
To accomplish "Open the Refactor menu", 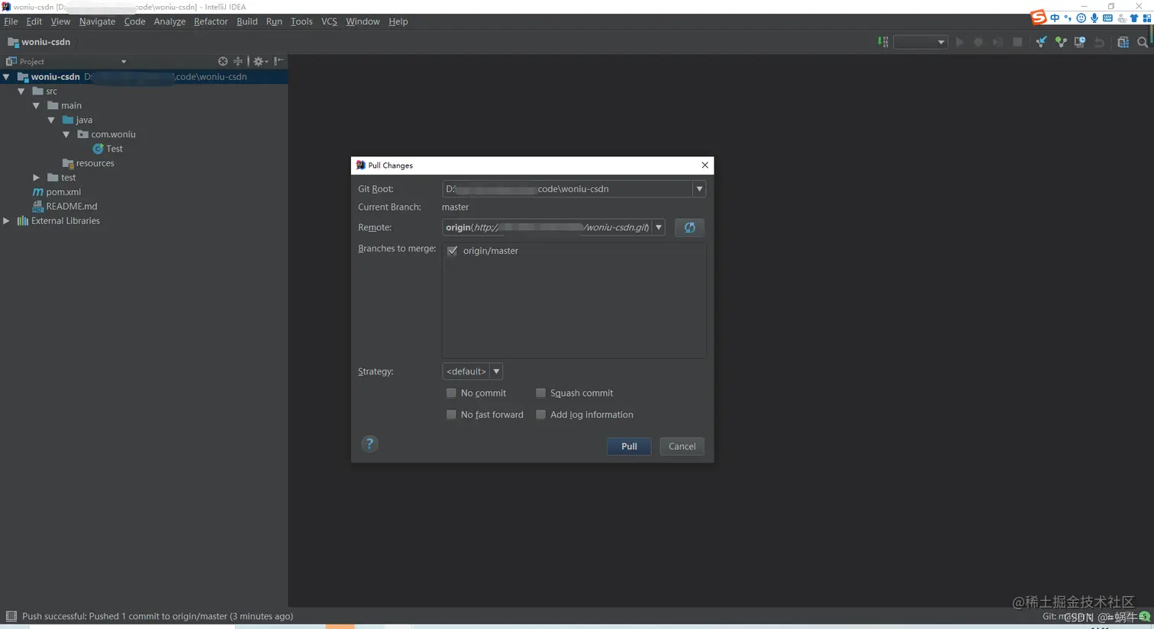I will click(211, 21).
